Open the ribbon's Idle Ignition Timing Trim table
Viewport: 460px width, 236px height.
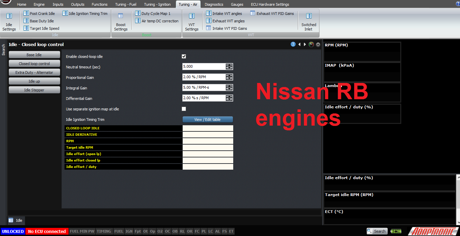85,14
